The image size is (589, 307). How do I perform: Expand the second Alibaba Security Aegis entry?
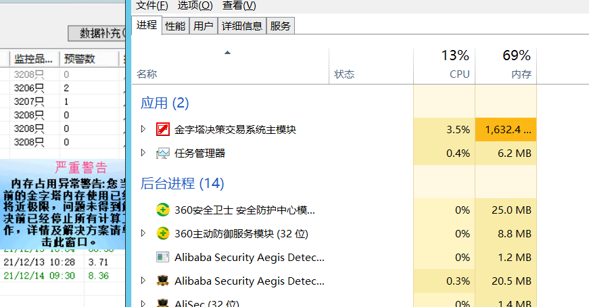pyautogui.click(x=143, y=281)
